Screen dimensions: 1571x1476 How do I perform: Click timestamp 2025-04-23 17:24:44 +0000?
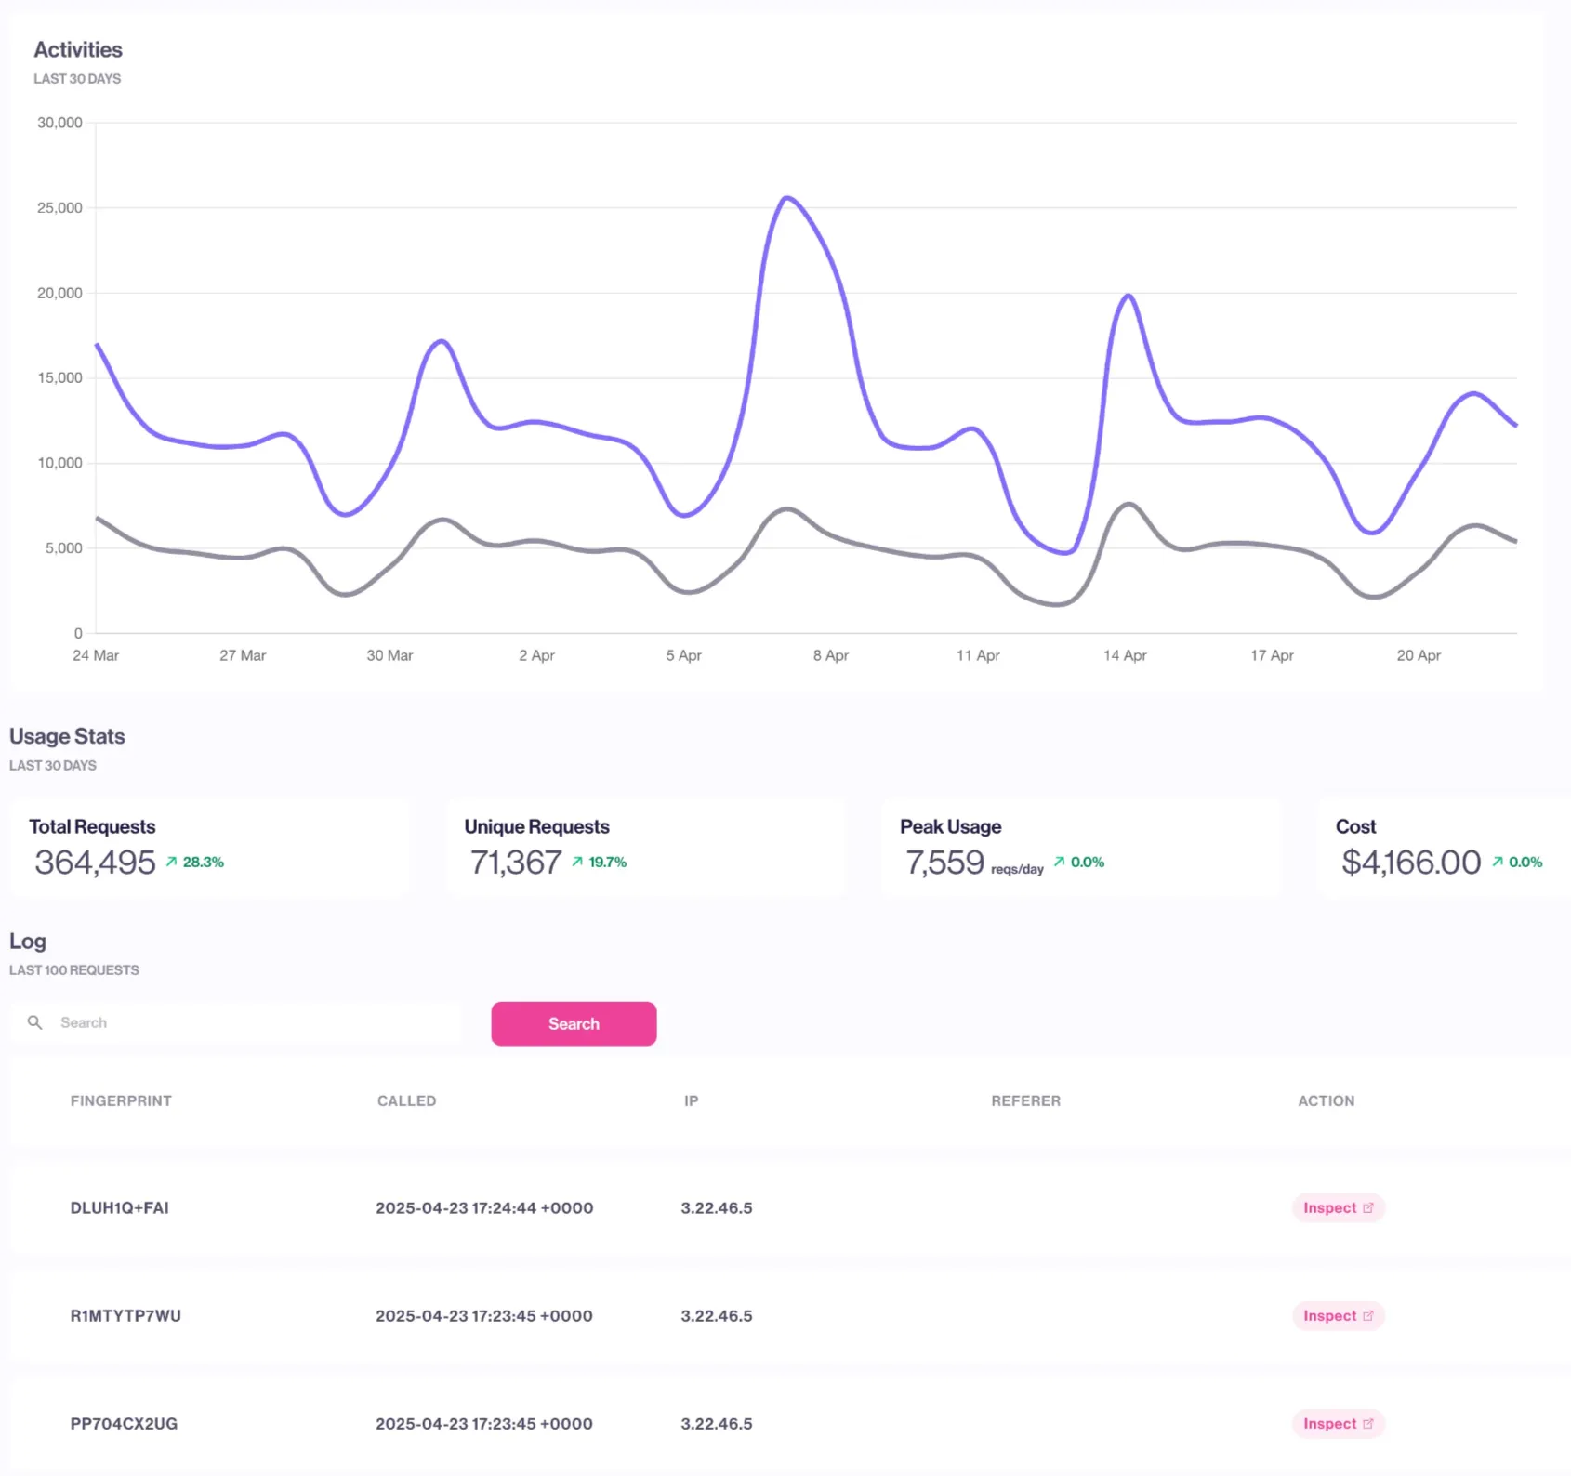[x=484, y=1208]
